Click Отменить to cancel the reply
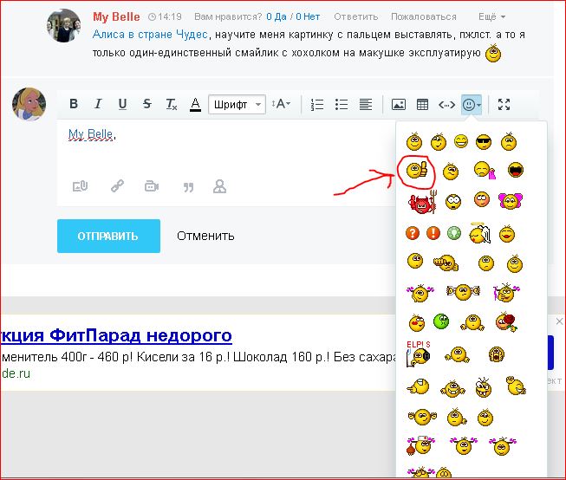Screen dimensions: 566x480 pyautogui.click(x=205, y=236)
